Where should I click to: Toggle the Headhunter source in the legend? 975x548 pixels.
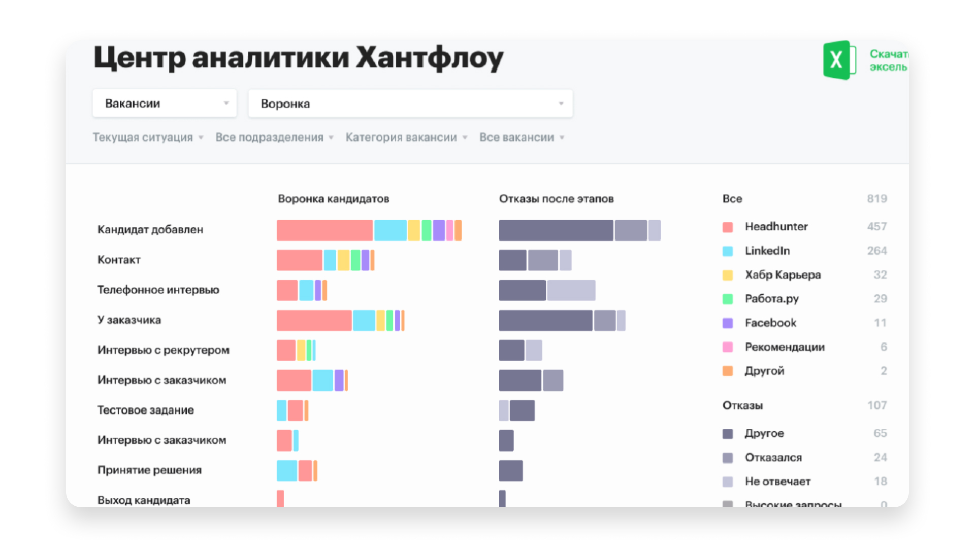click(776, 227)
